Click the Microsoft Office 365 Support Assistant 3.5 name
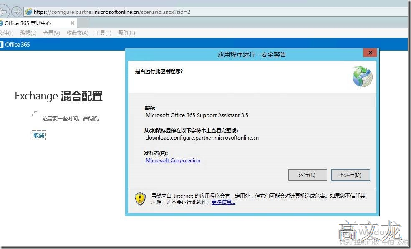 197,115
